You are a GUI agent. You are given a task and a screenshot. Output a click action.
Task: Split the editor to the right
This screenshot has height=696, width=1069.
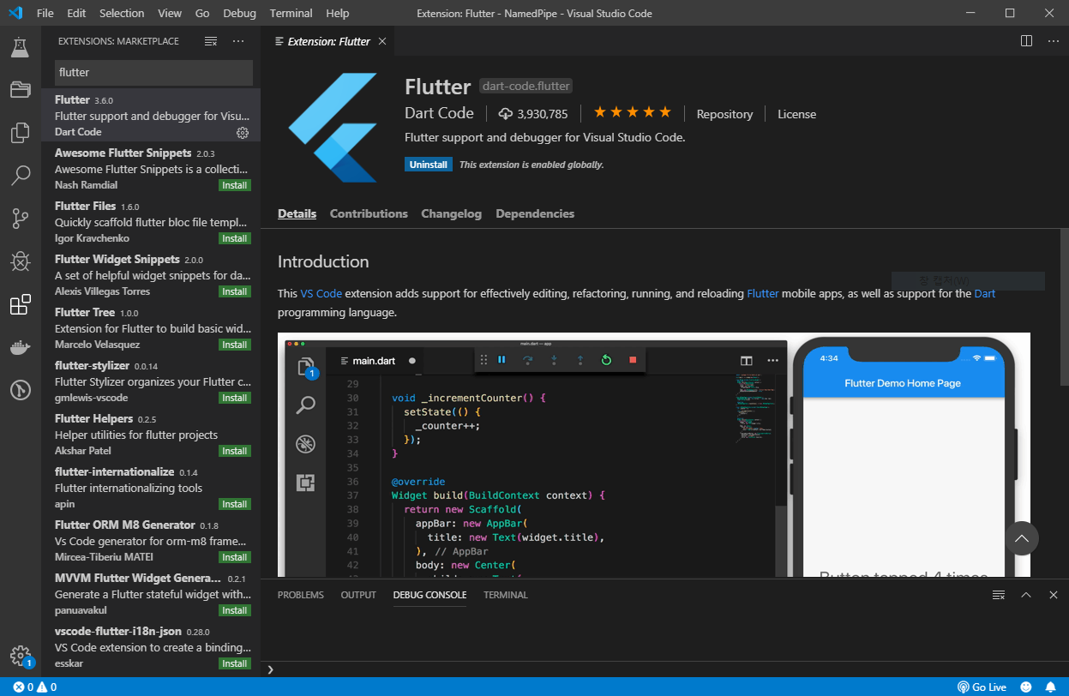(1026, 40)
